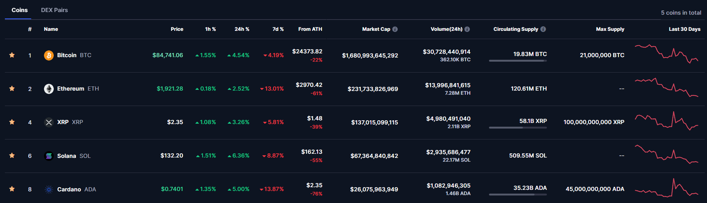
Task: Click Ethereum 7d change 13.01%
Action: click(x=272, y=89)
